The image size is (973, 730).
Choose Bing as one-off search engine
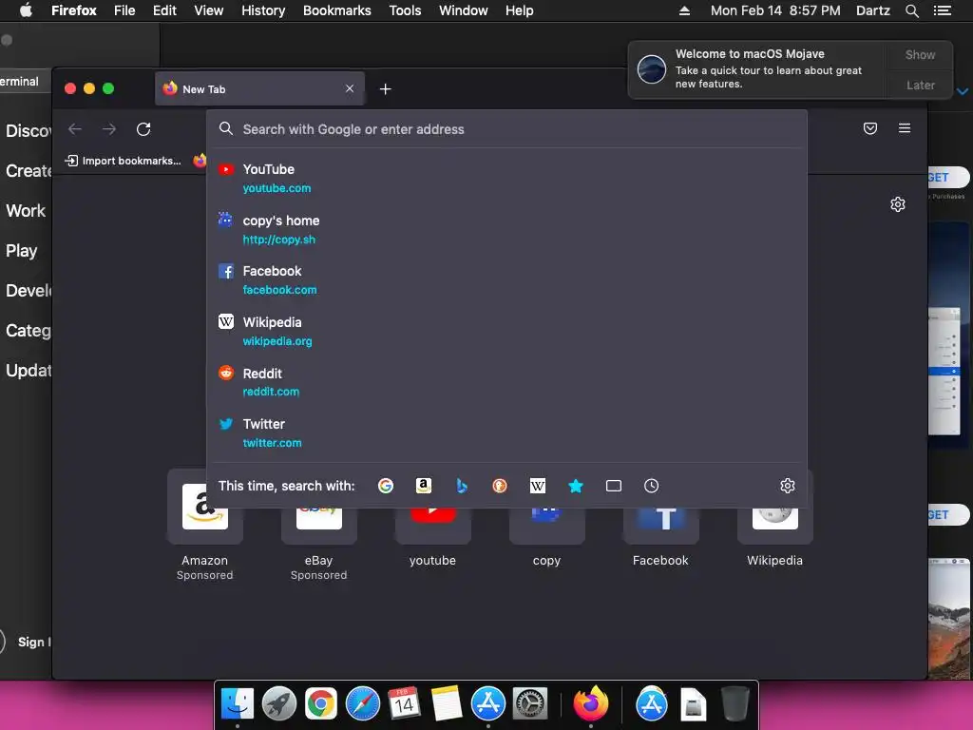click(461, 486)
